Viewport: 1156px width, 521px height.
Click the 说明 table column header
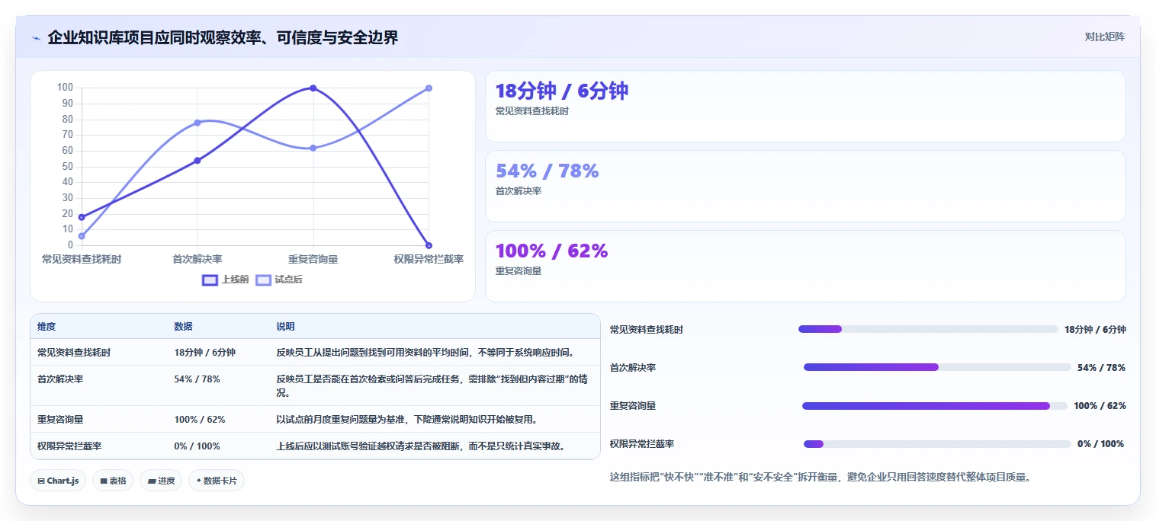pos(285,327)
